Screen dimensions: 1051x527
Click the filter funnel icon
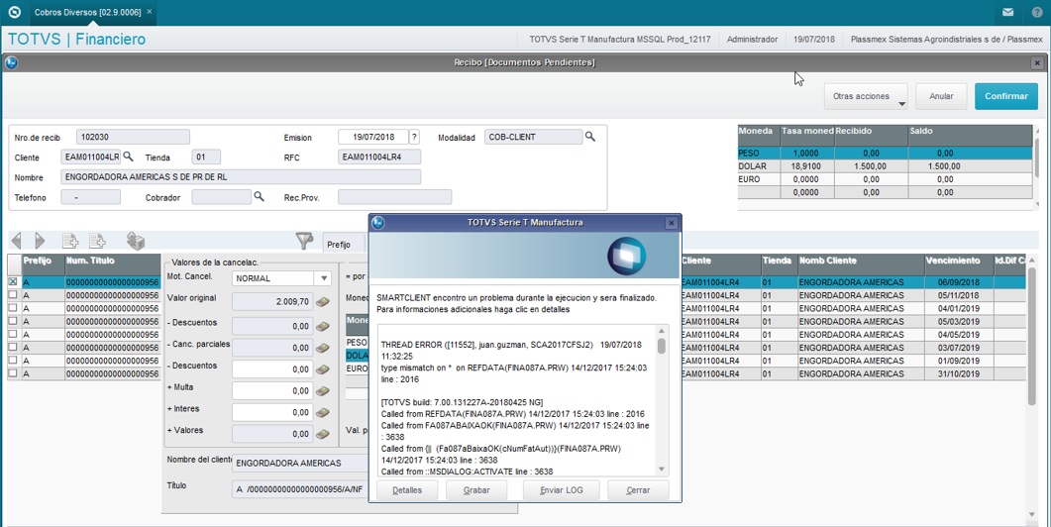(304, 241)
